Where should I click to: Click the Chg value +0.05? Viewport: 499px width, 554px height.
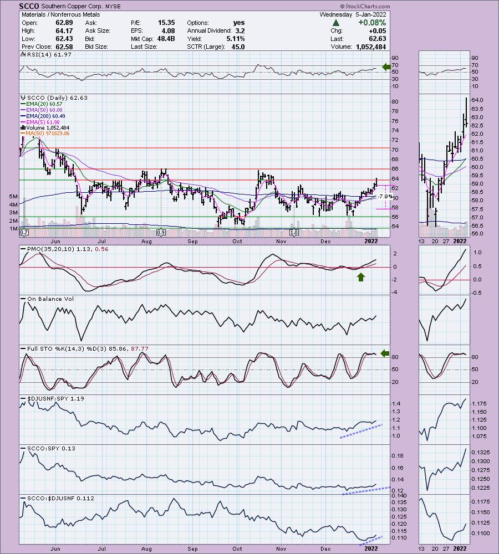[x=378, y=30]
